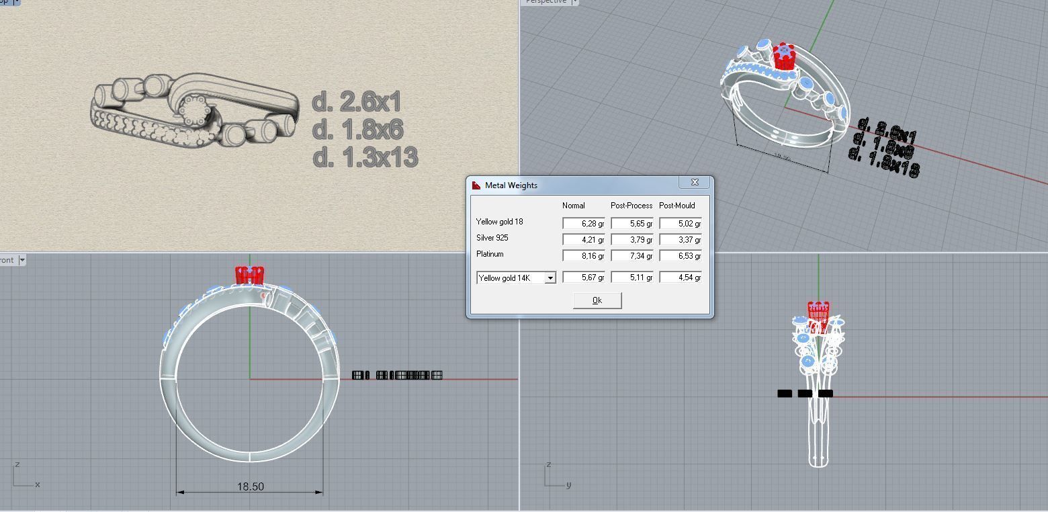This screenshot has width=1048, height=512.
Task: Select the Yellow gold 18 Normal weight field
Action: coord(584,223)
